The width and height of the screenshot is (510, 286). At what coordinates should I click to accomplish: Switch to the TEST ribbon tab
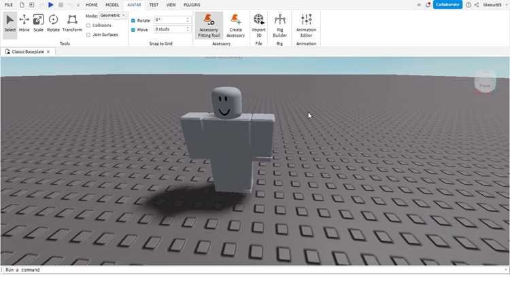(154, 5)
